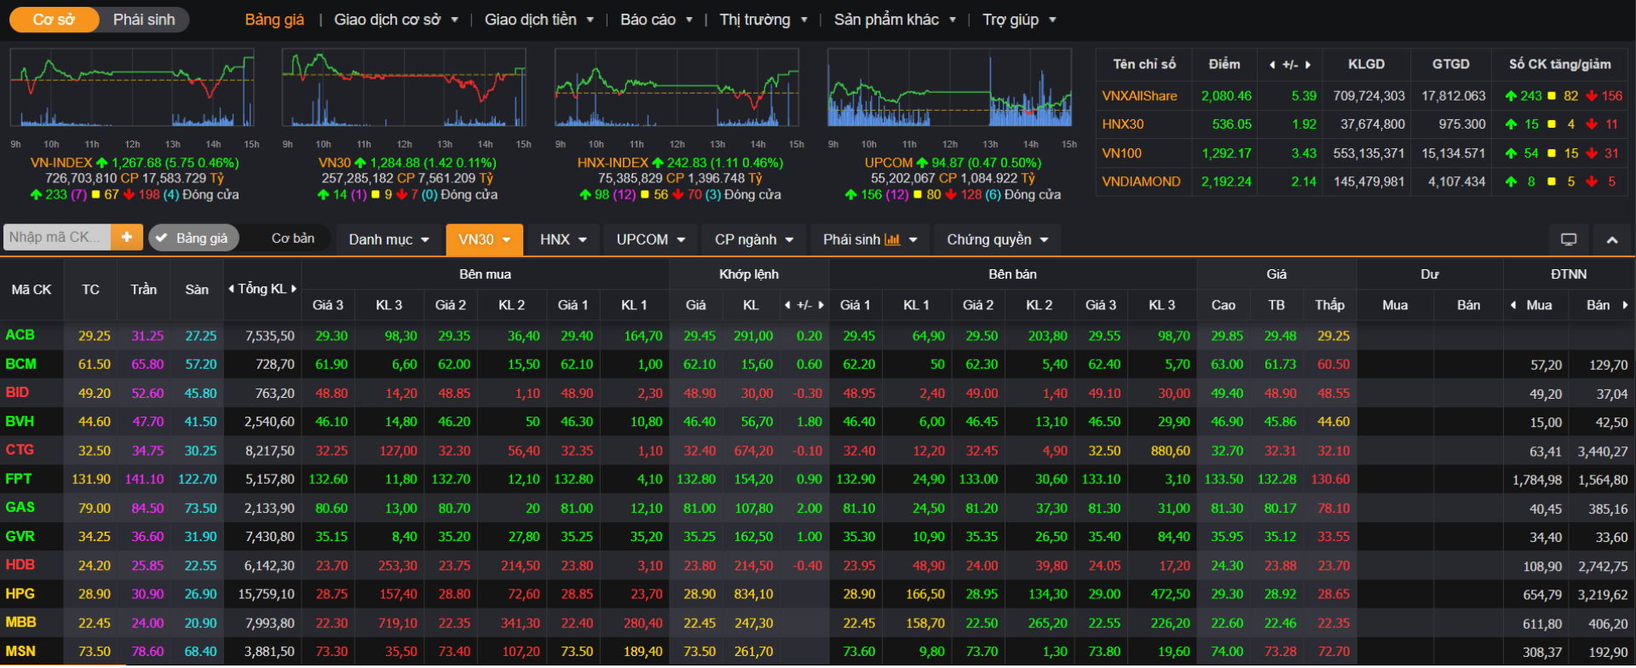This screenshot has width=1636, height=668.
Task: Click left arrow beside Tổng KL header
Action: [x=231, y=289]
